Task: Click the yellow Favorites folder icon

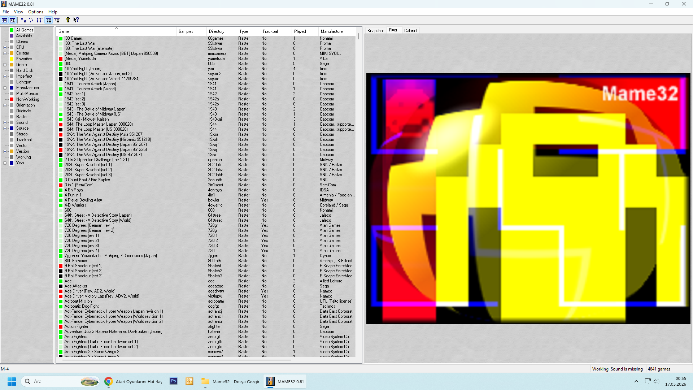Action: (x=12, y=59)
